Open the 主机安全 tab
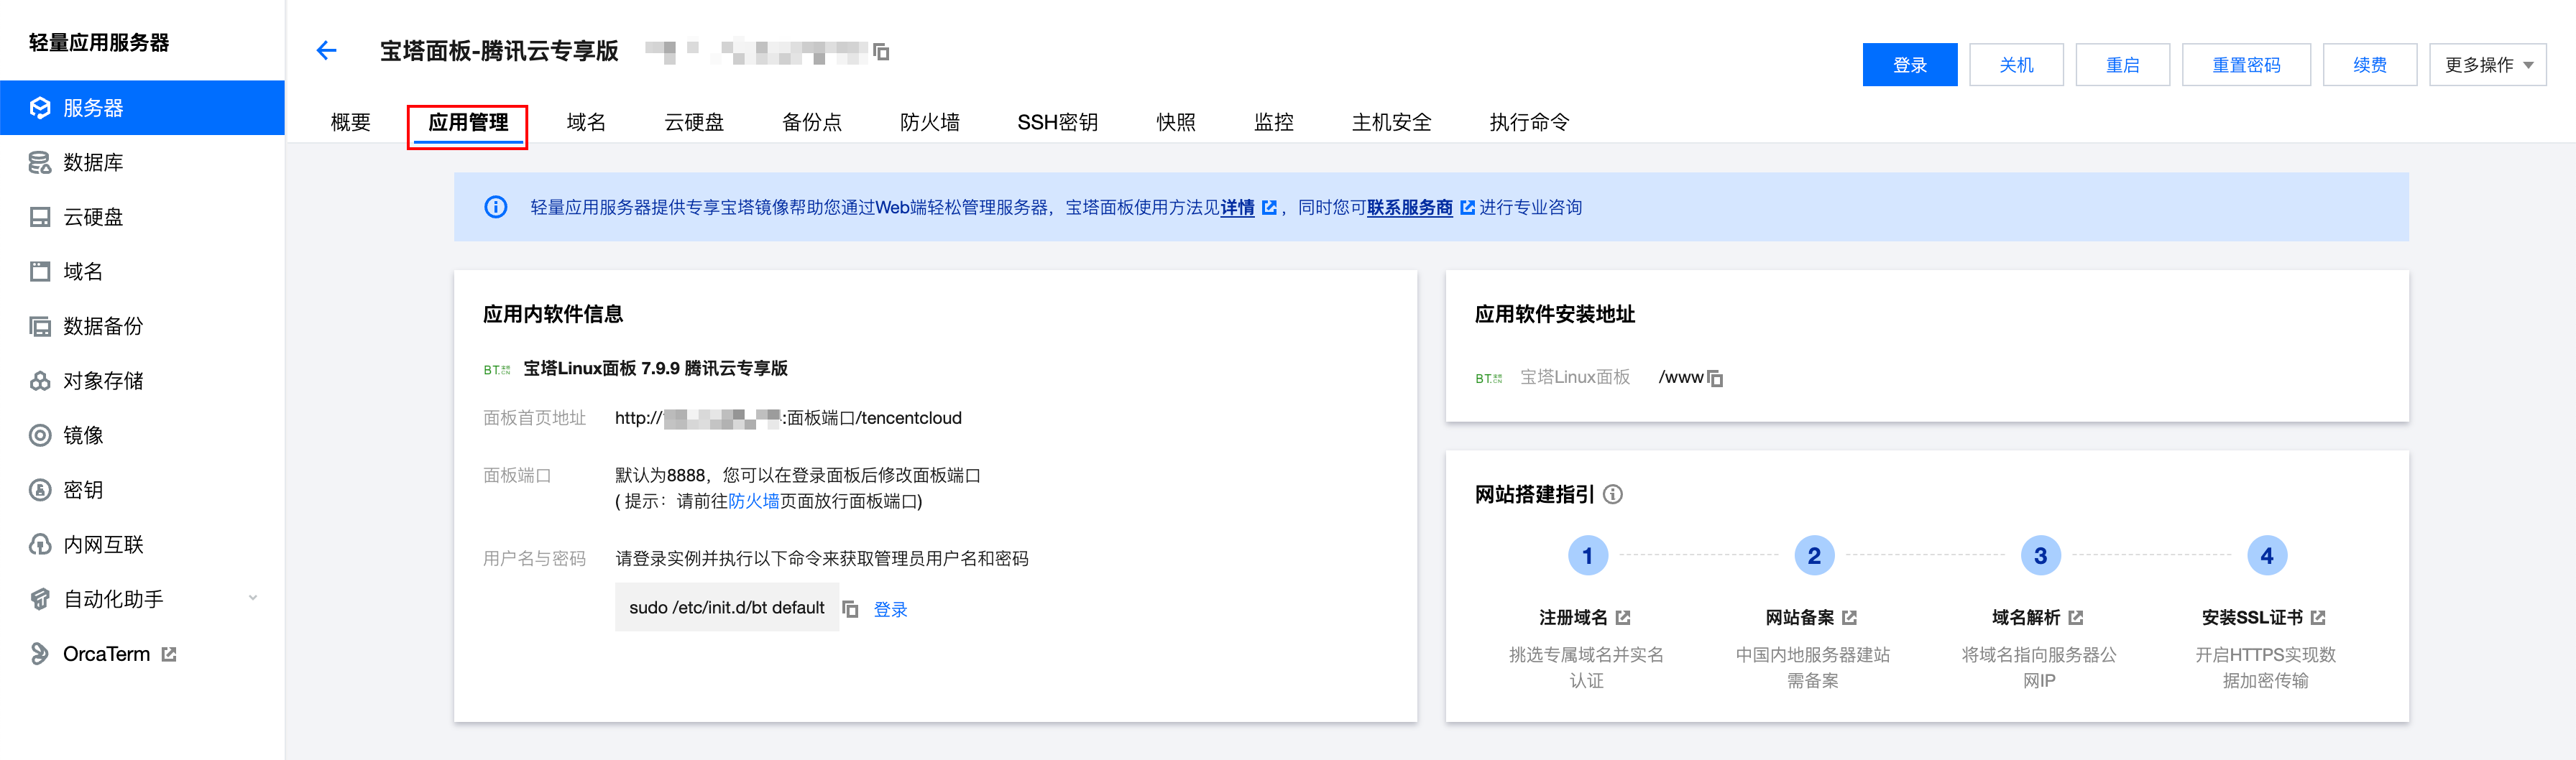Image resolution: width=2576 pixels, height=760 pixels. pos(1392,122)
